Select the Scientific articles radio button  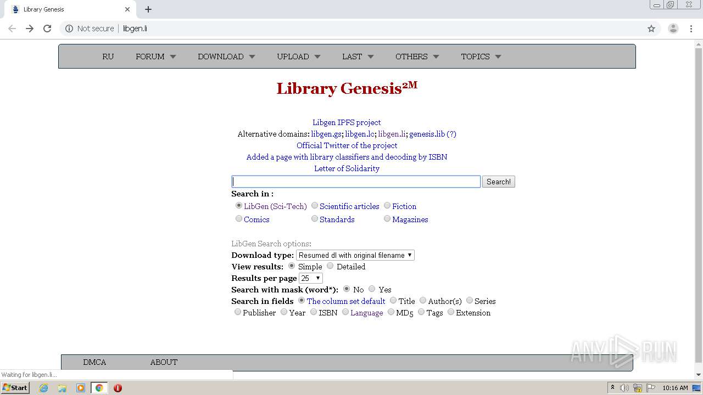coord(315,206)
